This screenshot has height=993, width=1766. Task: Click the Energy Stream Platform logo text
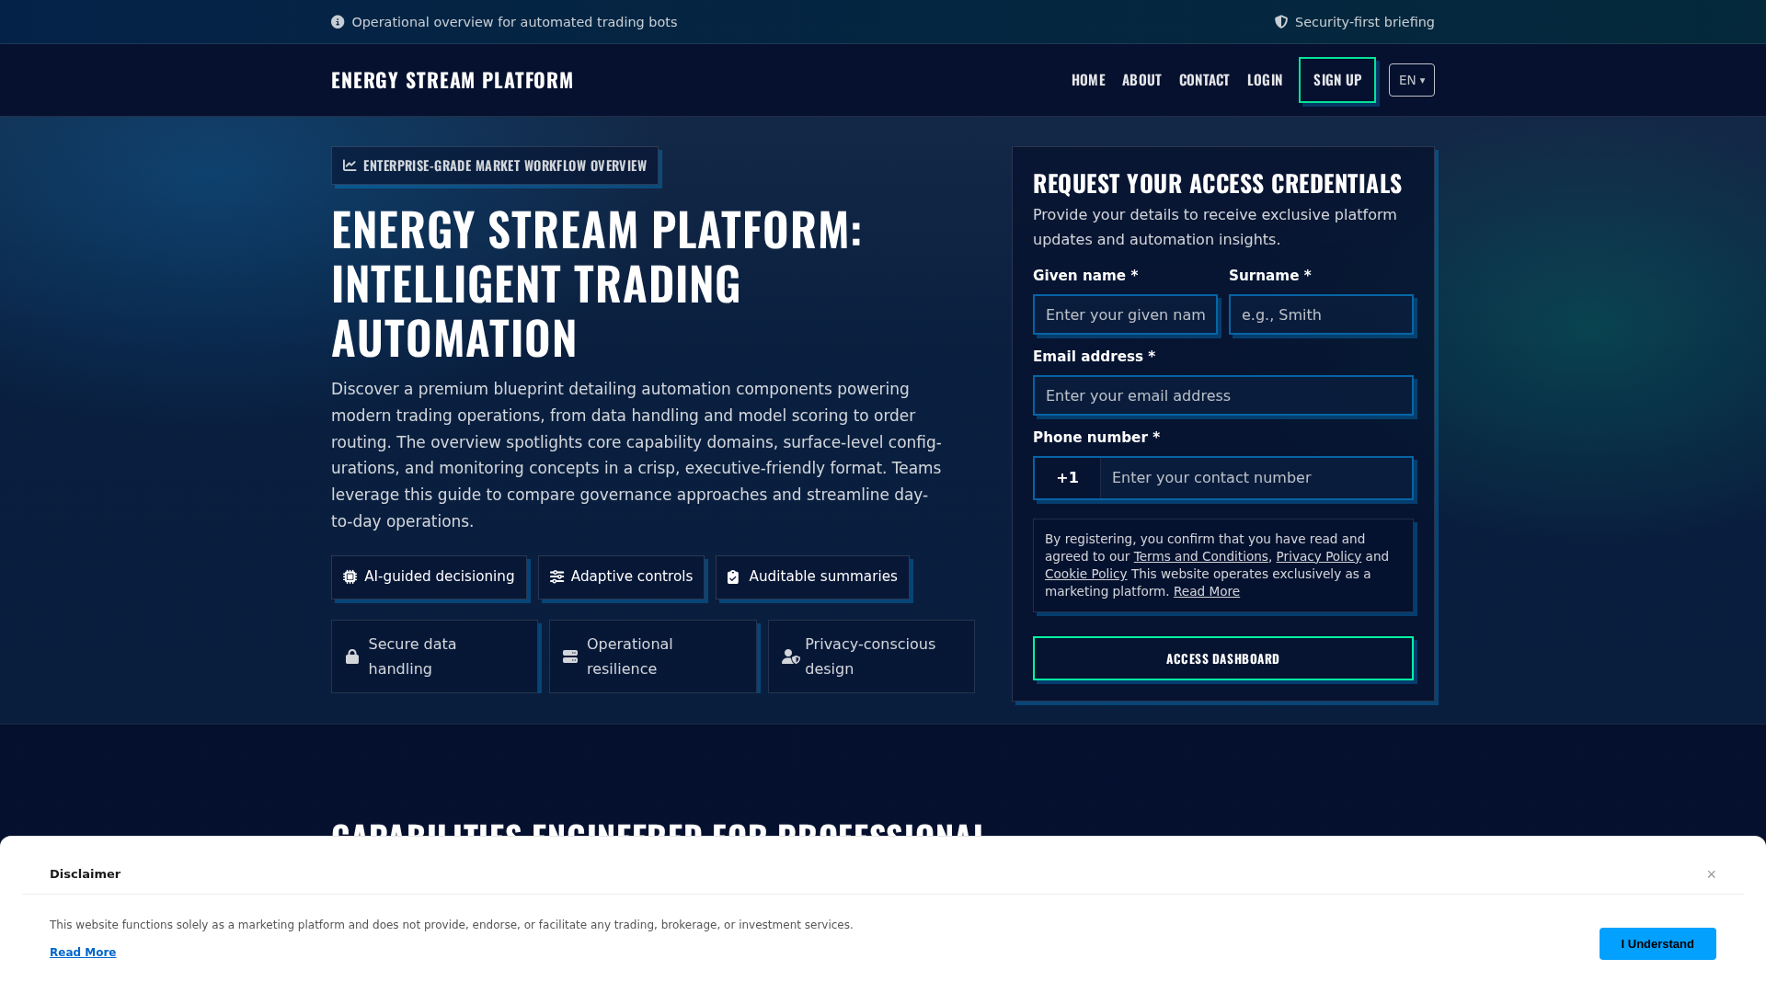tap(452, 80)
